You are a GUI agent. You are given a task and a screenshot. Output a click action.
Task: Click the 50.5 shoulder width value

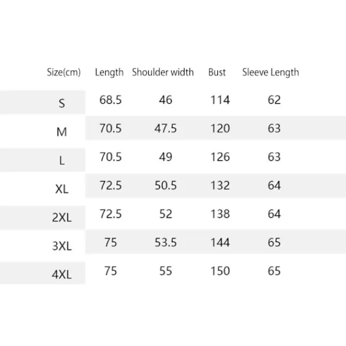pos(166,186)
